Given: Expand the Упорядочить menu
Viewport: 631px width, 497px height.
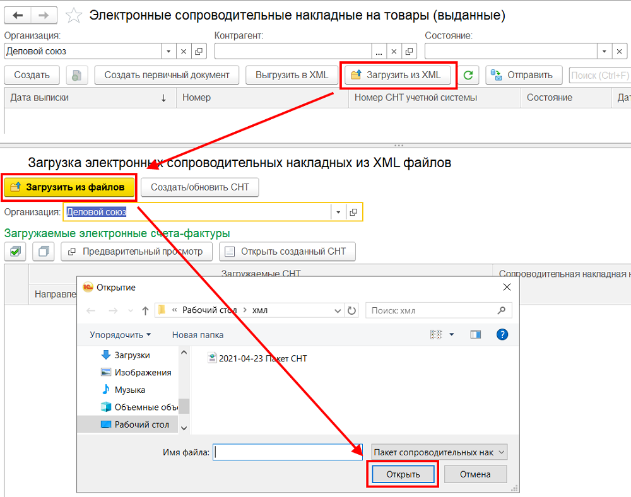Looking at the screenshot, I should tap(121, 335).
